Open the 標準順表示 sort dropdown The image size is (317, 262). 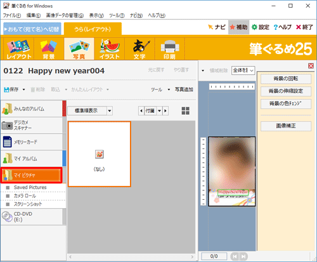click(90, 110)
